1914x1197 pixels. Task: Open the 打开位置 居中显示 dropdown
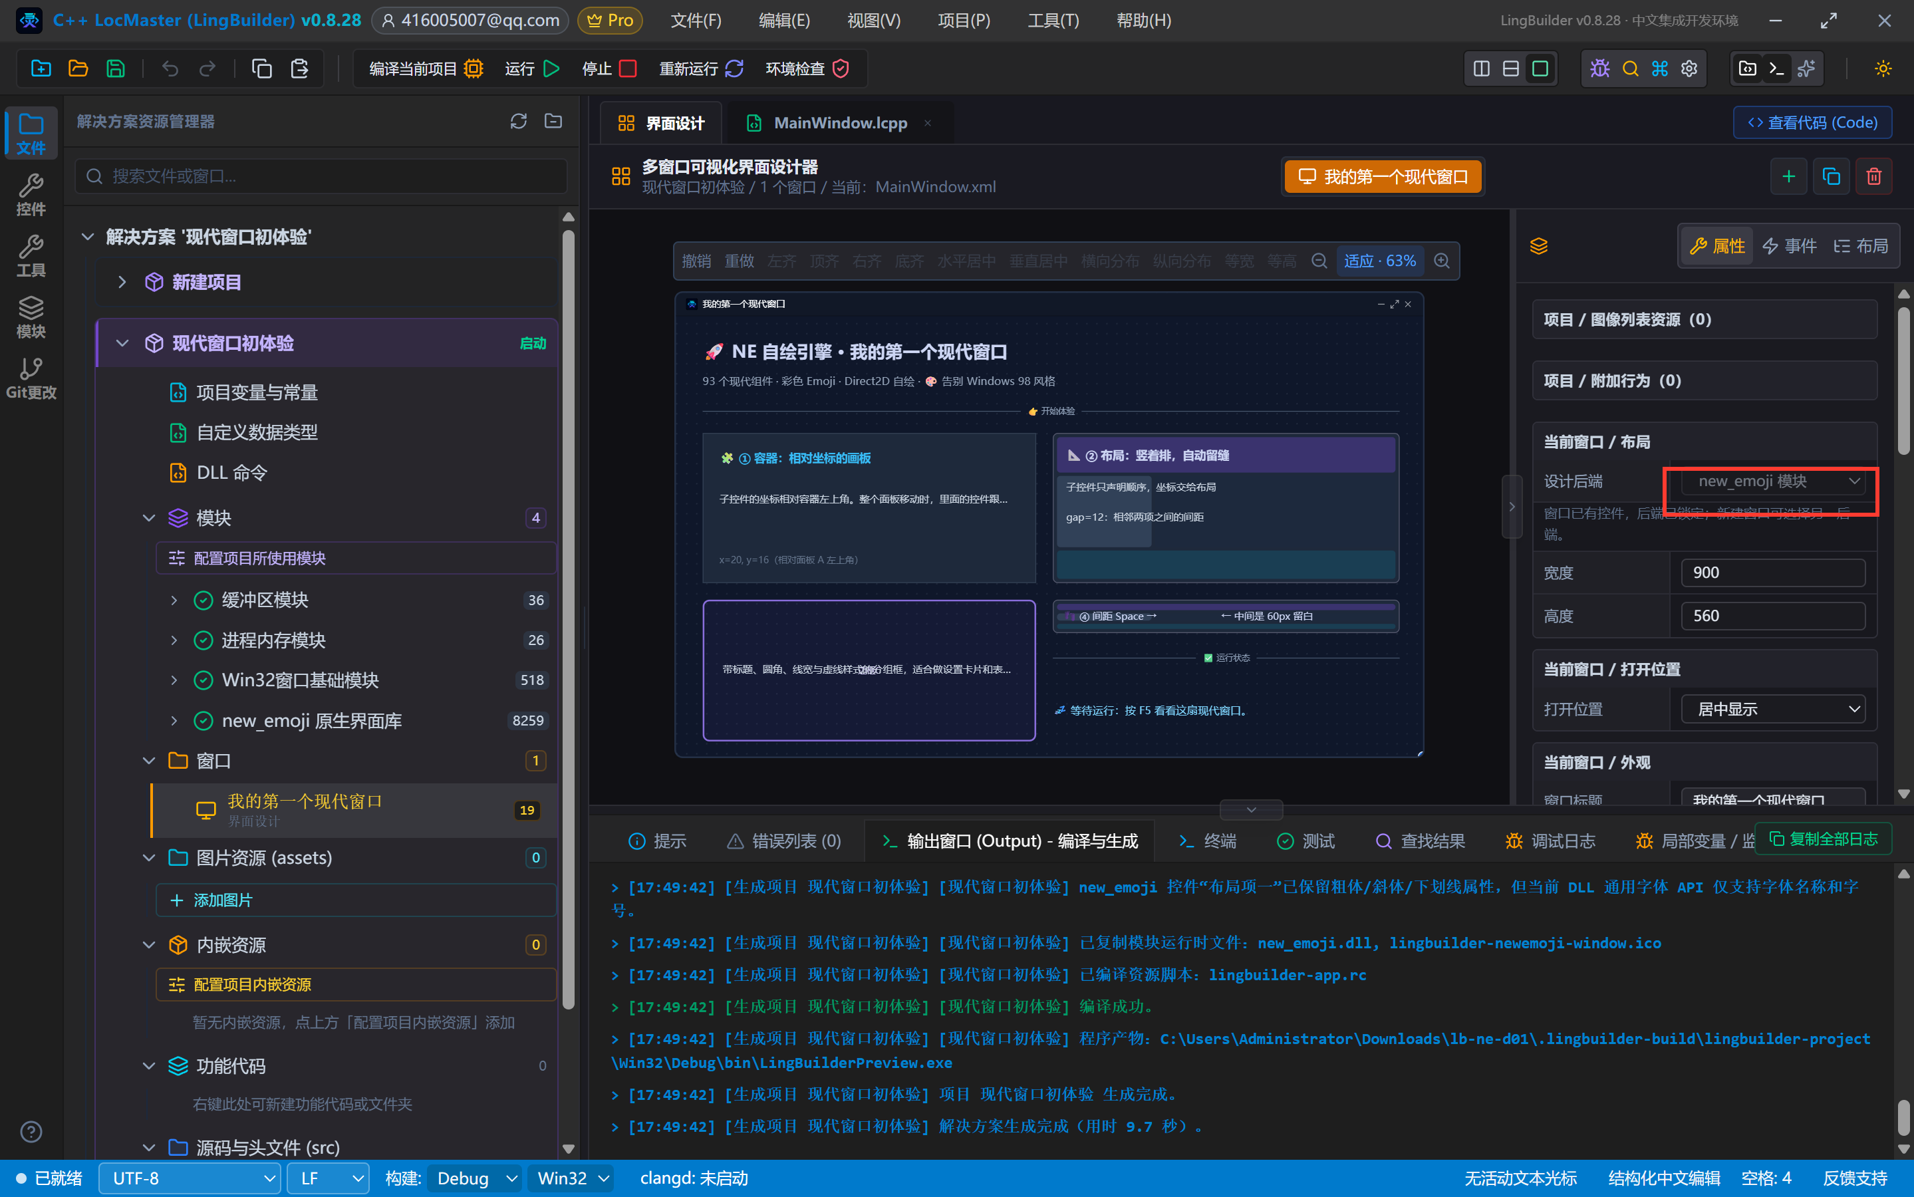point(1772,708)
